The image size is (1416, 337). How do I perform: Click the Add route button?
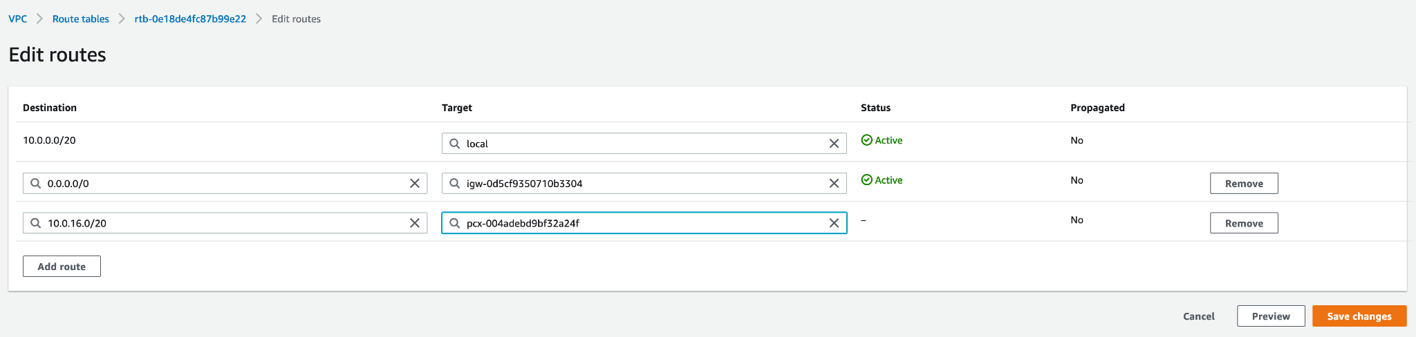(x=62, y=267)
